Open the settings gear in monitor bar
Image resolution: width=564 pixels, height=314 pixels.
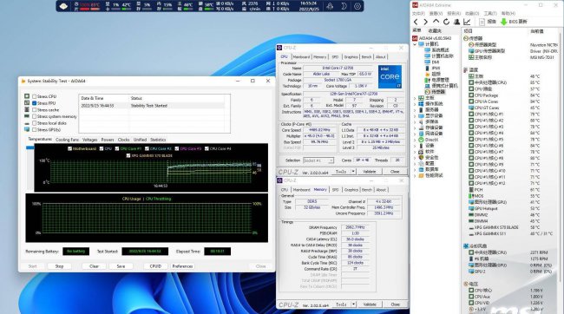point(357,6)
